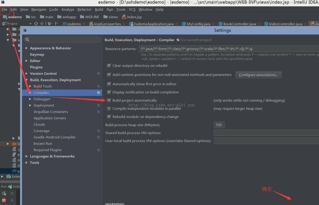Click the down arrow icon in Run panel
319x205 pixels.
point(12,200)
